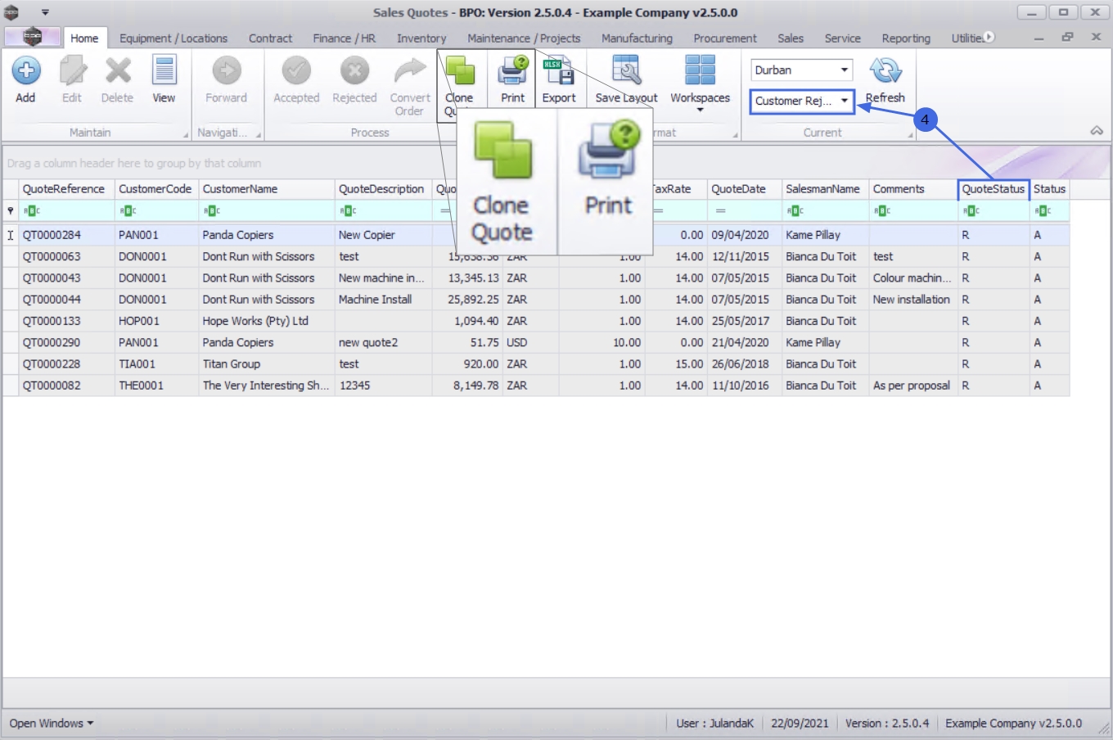This screenshot has width=1113, height=740.
Task: Open the Equipment / Locations tab
Action: tap(173, 38)
